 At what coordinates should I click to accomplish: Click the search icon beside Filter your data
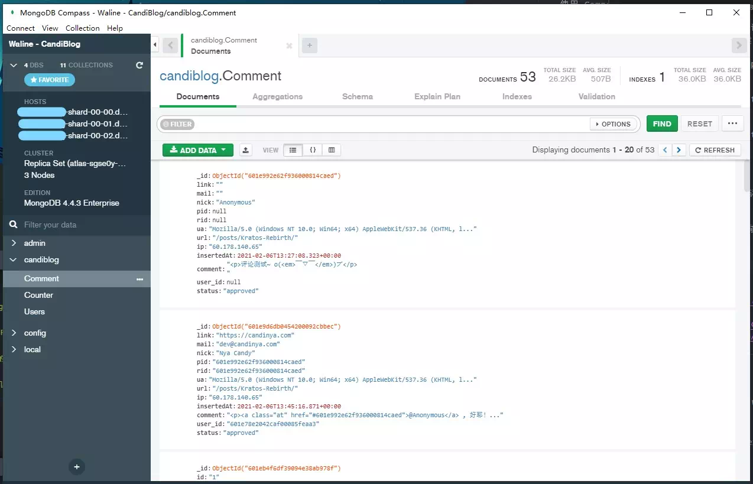(x=14, y=225)
